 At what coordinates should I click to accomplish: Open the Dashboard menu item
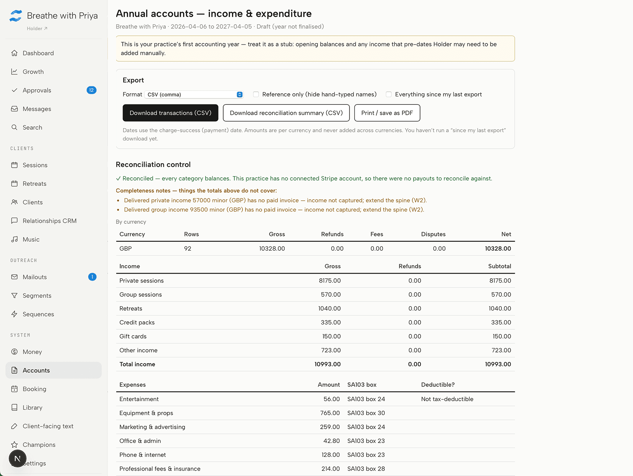54,53
